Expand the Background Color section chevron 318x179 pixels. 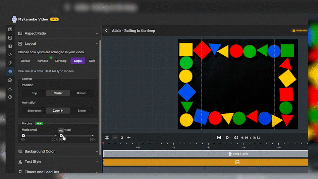point(97,151)
